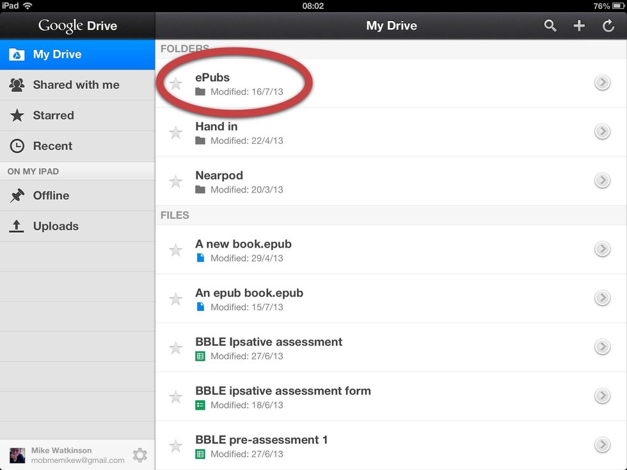The height and width of the screenshot is (470, 627).
Task: Show Offline files
Action: pyautogui.click(x=77, y=196)
